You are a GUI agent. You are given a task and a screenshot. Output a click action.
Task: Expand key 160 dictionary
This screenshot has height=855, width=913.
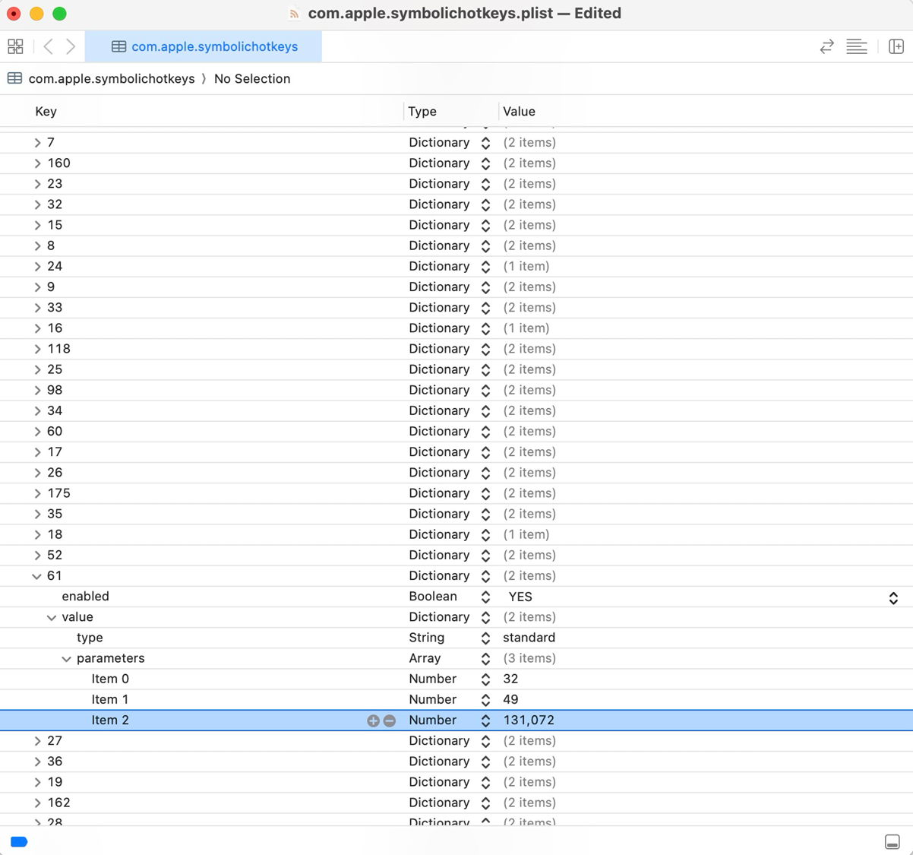(x=37, y=163)
